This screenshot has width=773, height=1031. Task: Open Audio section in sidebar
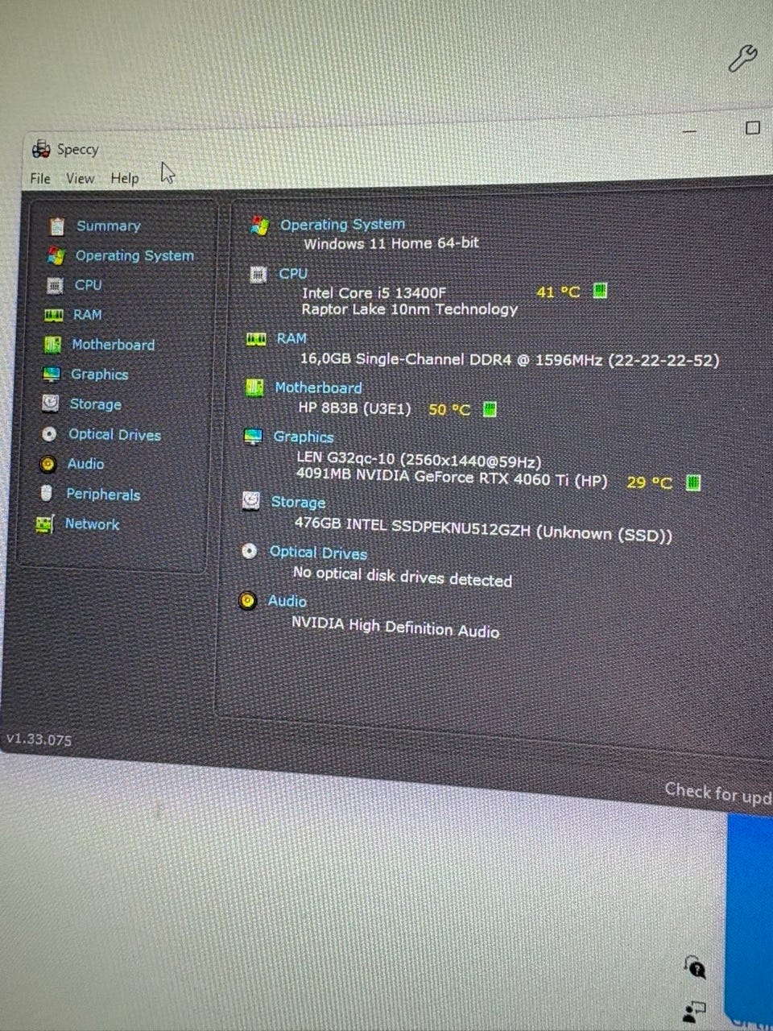(85, 464)
